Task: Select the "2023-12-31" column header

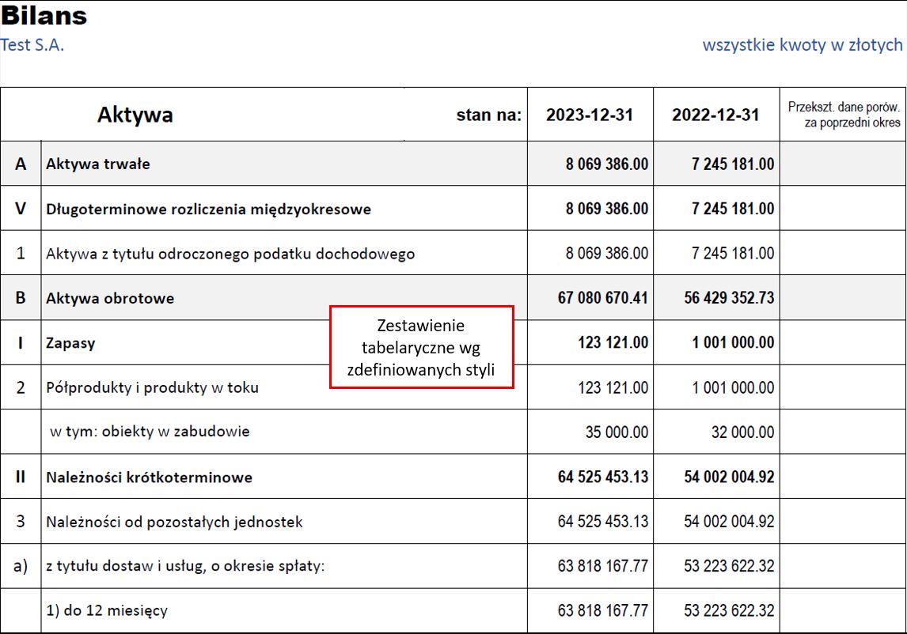Action: tap(590, 115)
